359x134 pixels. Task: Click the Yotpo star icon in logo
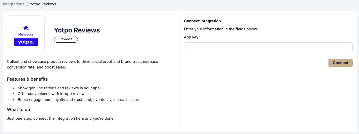[x=26, y=28]
